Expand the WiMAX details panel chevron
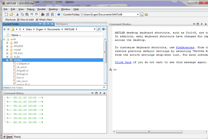The image size is (208, 139). [104, 87]
